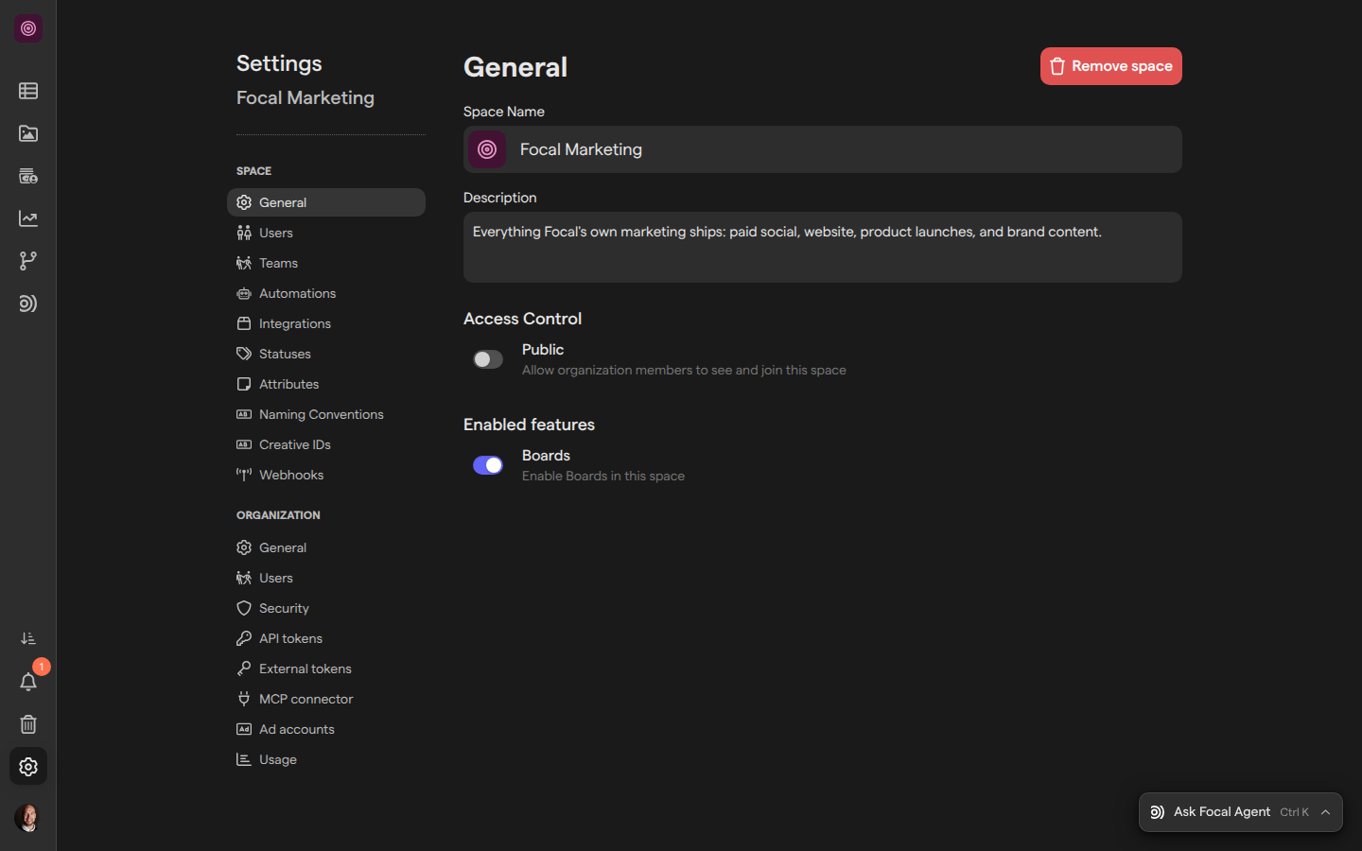Open Naming Conventions settings

(326, 414)
